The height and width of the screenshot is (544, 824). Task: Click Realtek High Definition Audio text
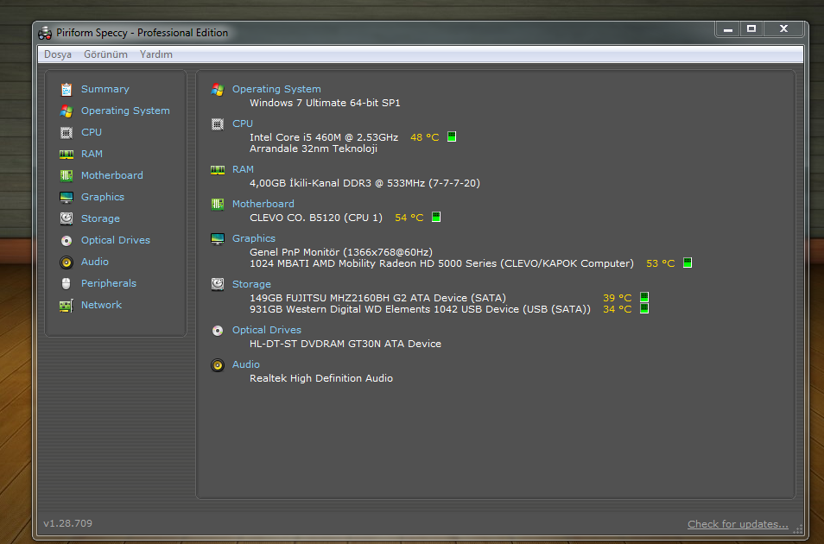click(321, 378)
